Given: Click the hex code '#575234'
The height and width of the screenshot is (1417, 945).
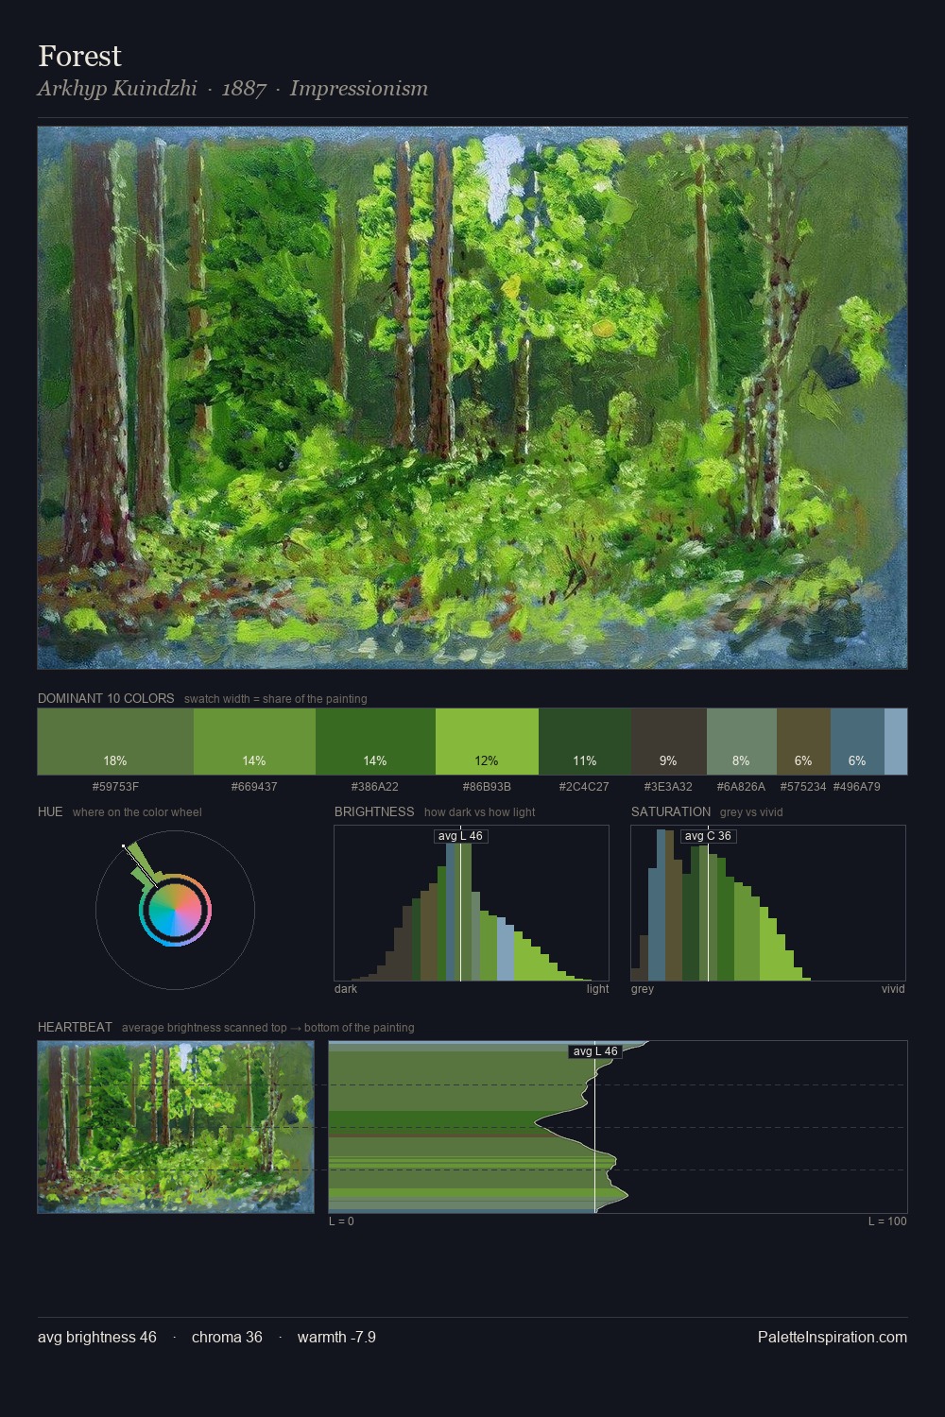Looking at the screenshot, I should pos(803,786).
